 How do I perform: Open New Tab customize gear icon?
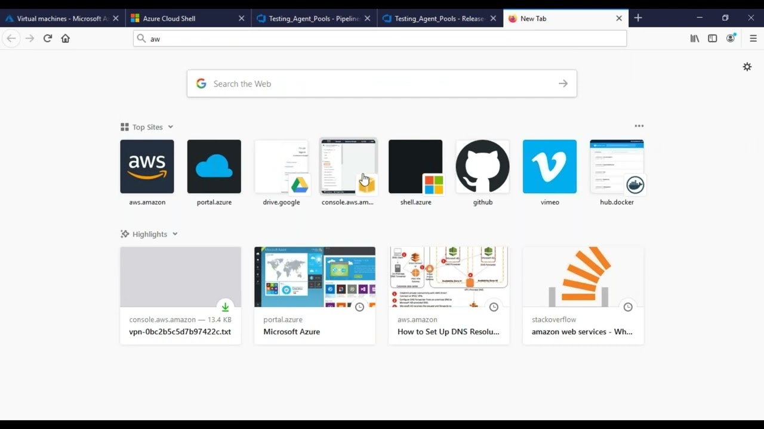click(747, 67)
